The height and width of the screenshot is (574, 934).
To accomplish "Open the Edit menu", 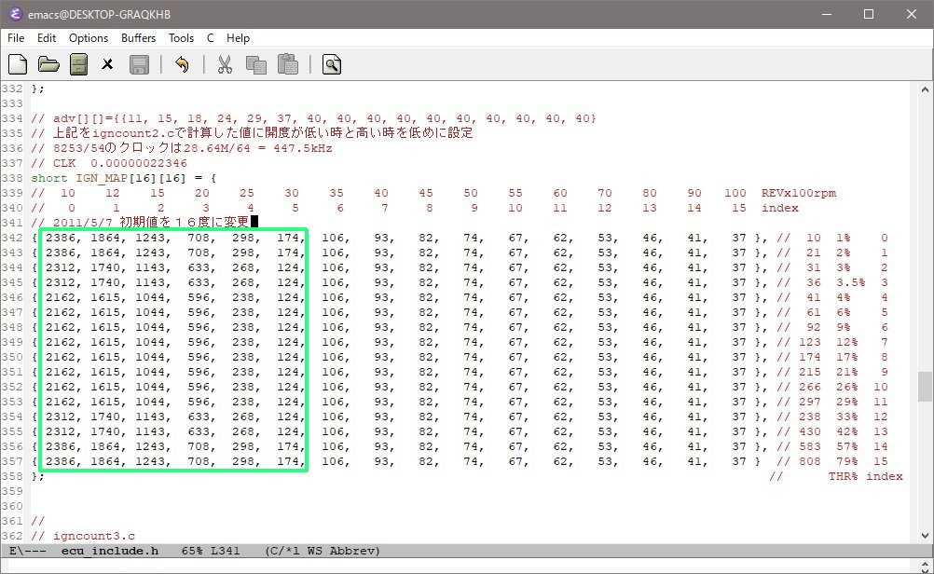I will 47,38.
